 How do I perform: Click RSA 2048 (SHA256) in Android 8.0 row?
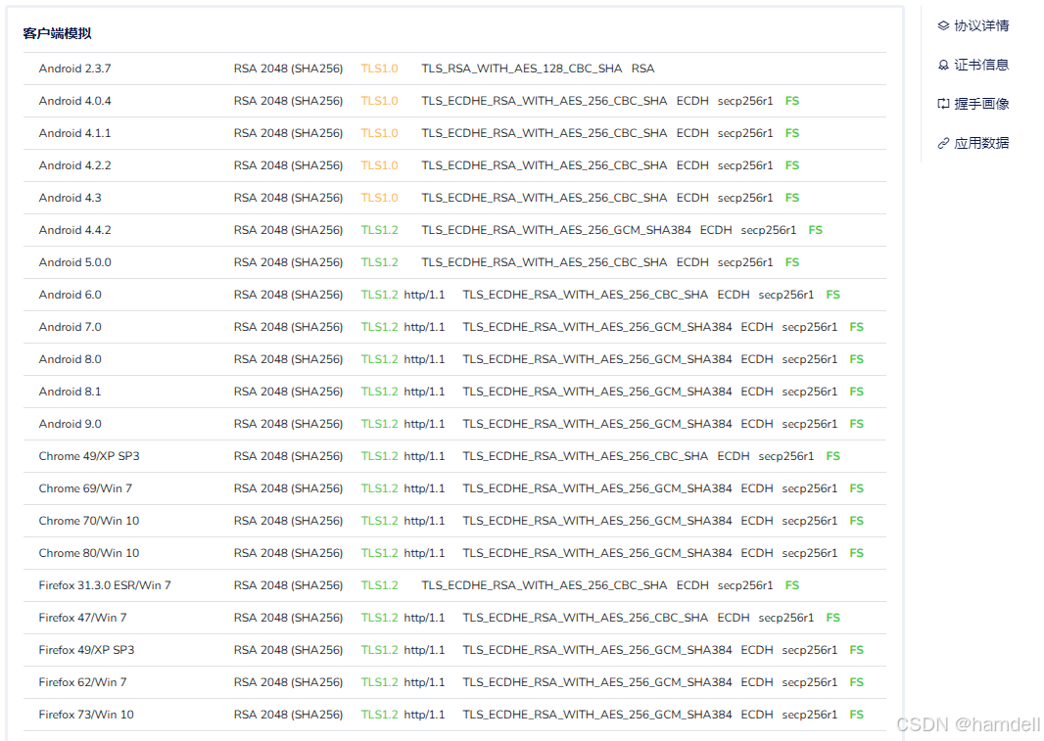(x=288, y=359)
